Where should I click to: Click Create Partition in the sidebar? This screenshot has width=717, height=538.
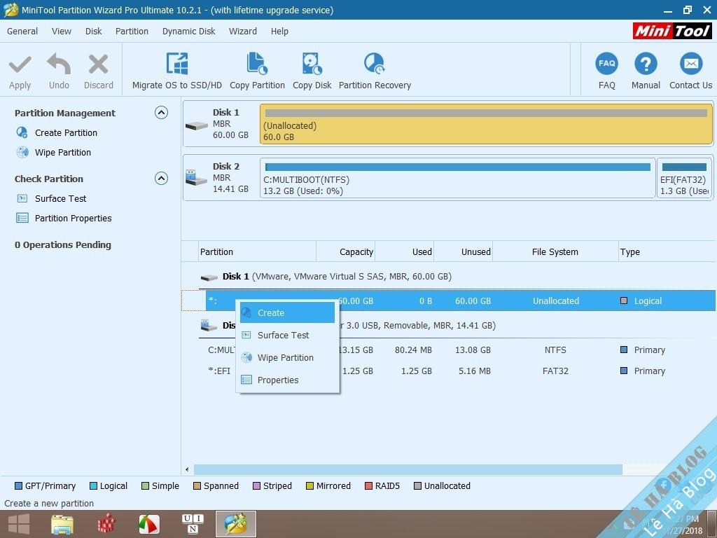tap(66, 133)
